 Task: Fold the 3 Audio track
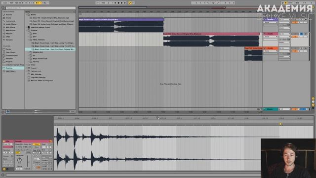[264, 48]
